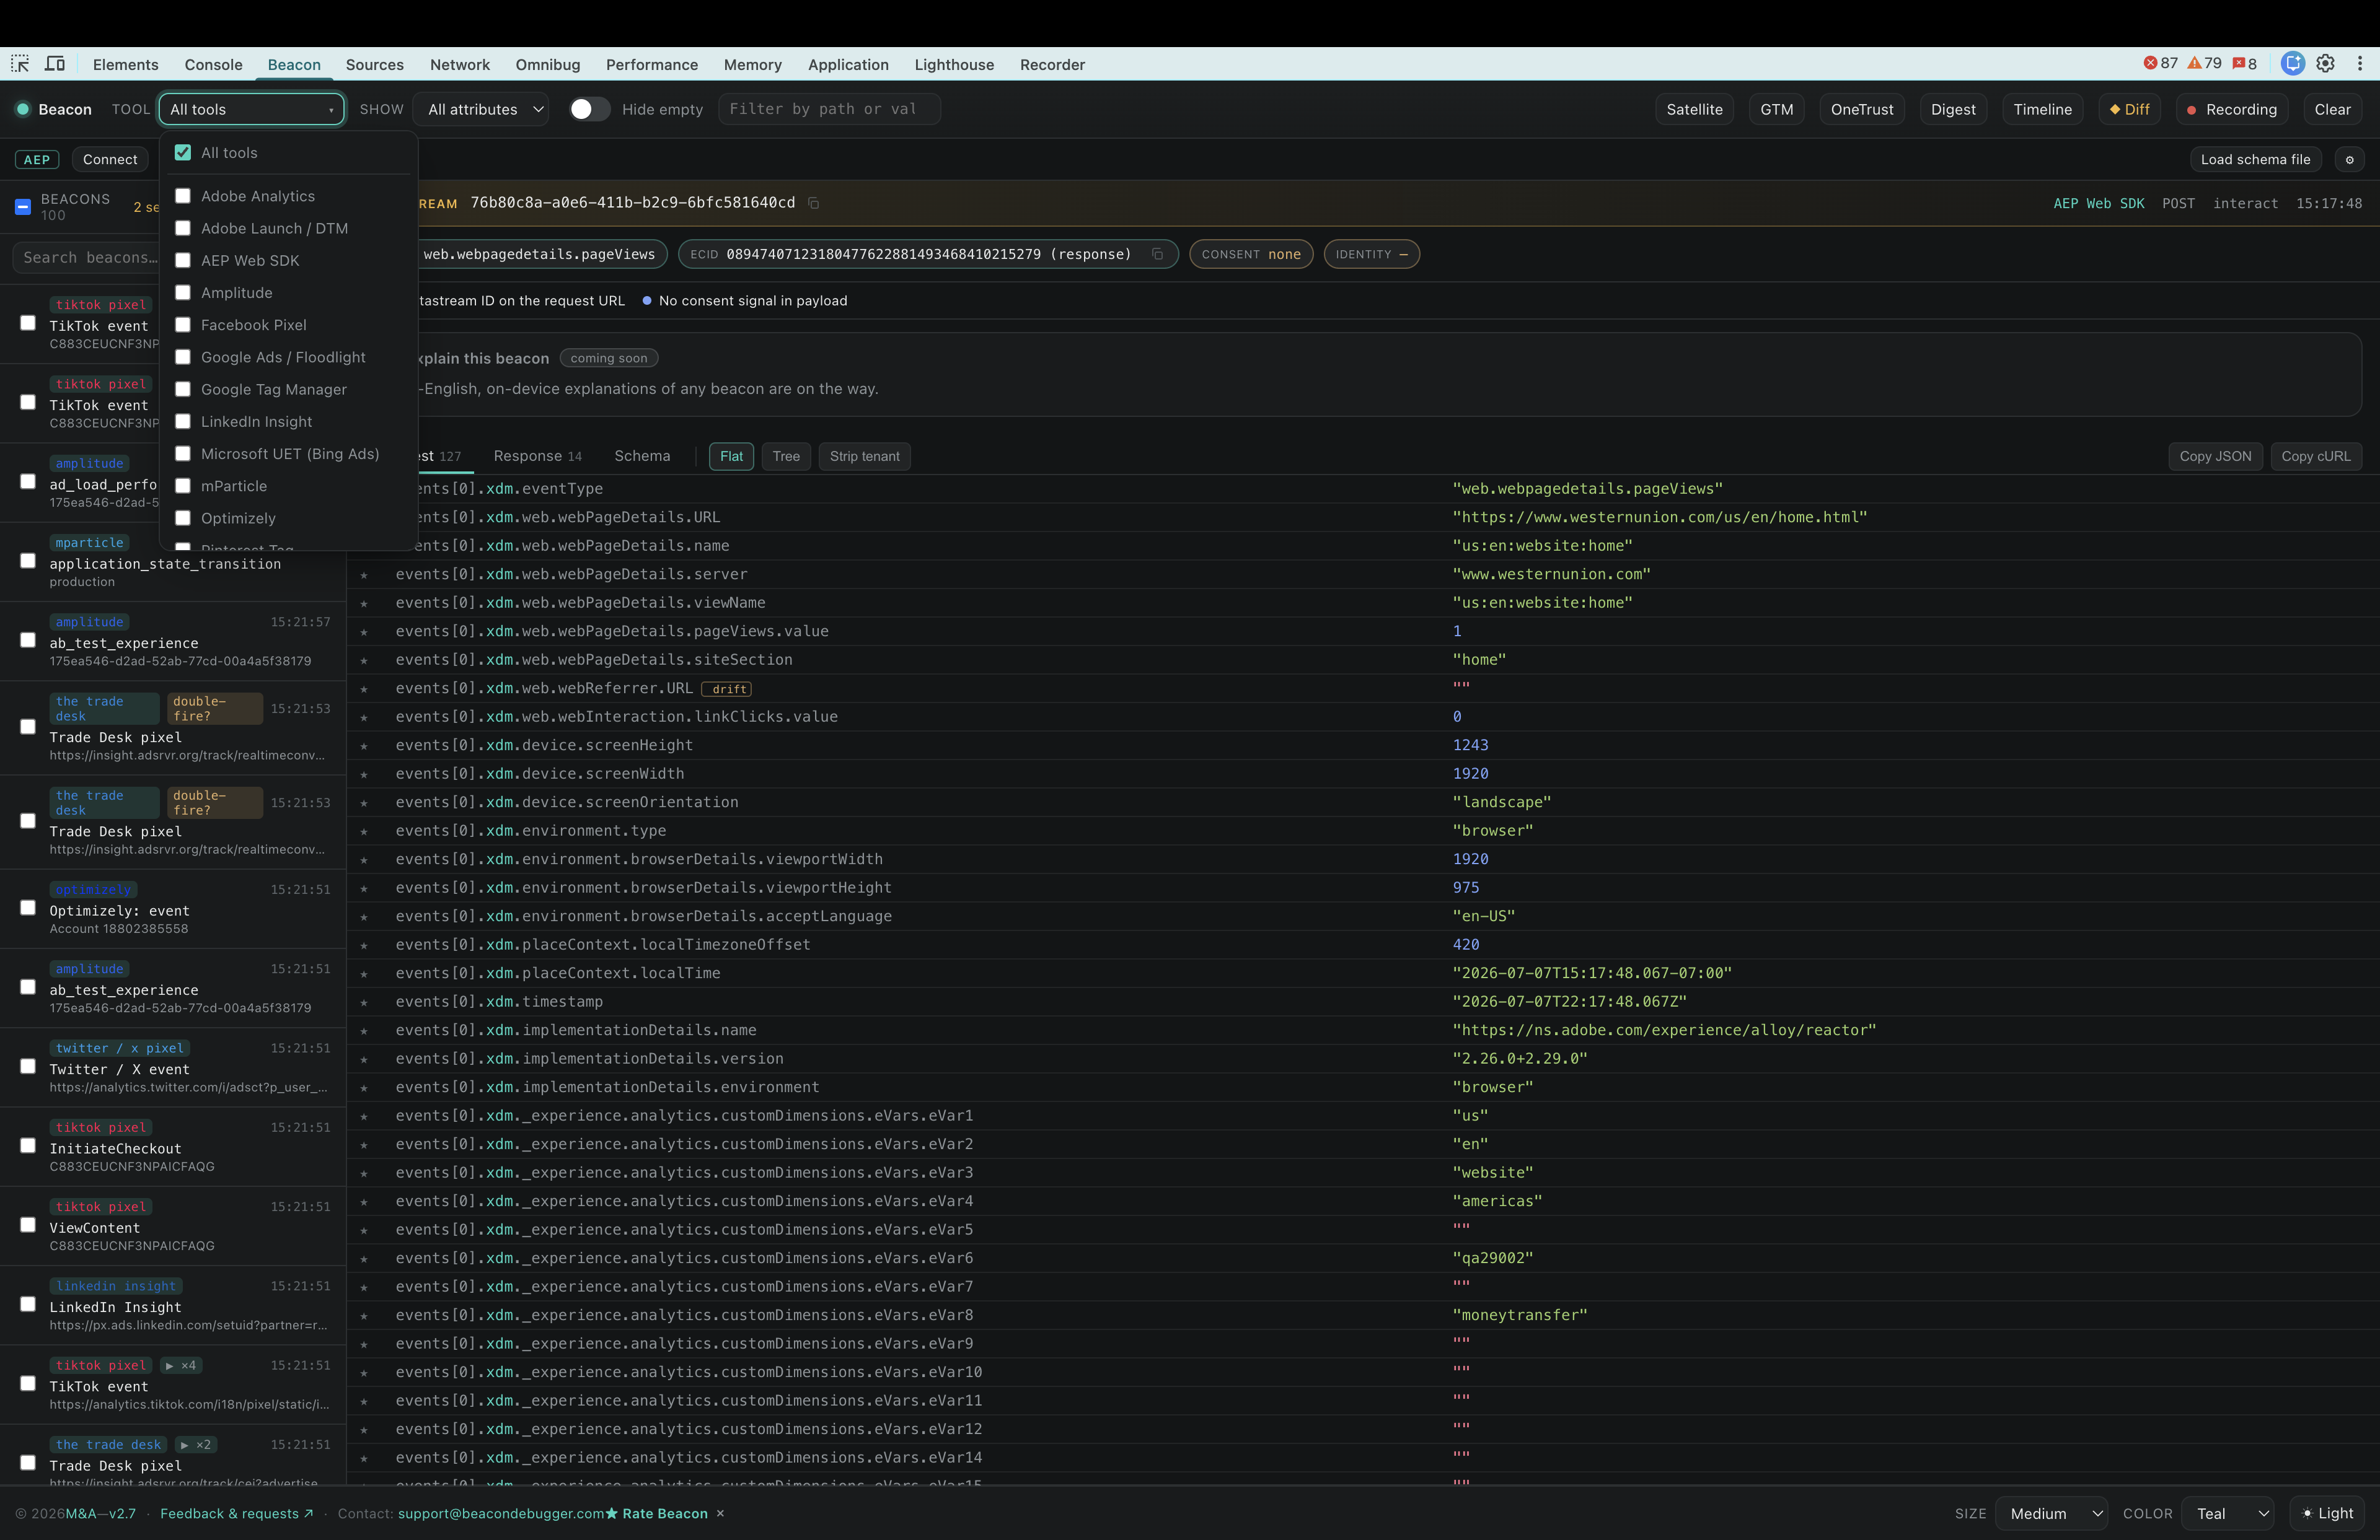
Task: Toggle the Hide empty switch
Action: [x=589, y=109]
